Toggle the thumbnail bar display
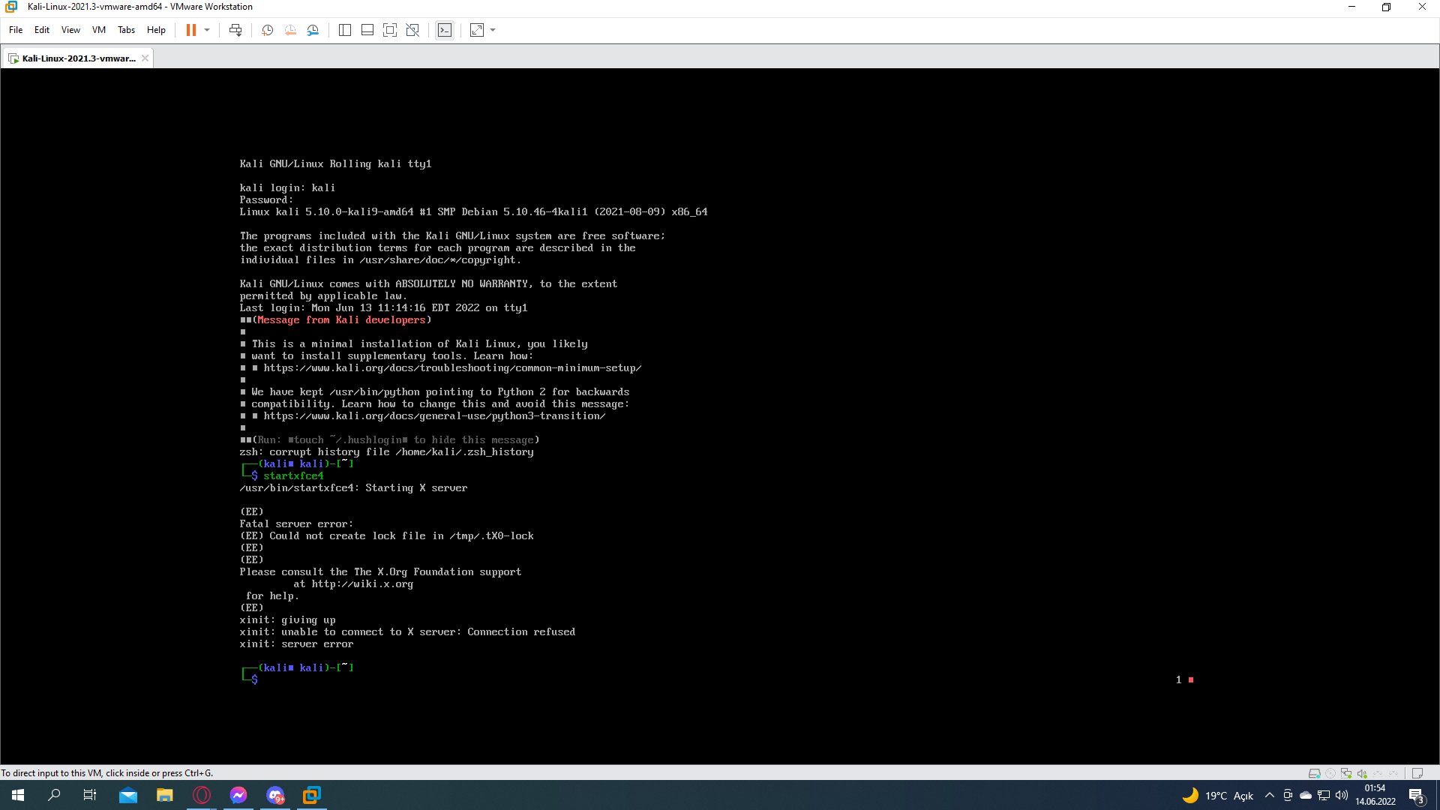Viewport: 1440px width, 810px height. click(x=367, y=30)
